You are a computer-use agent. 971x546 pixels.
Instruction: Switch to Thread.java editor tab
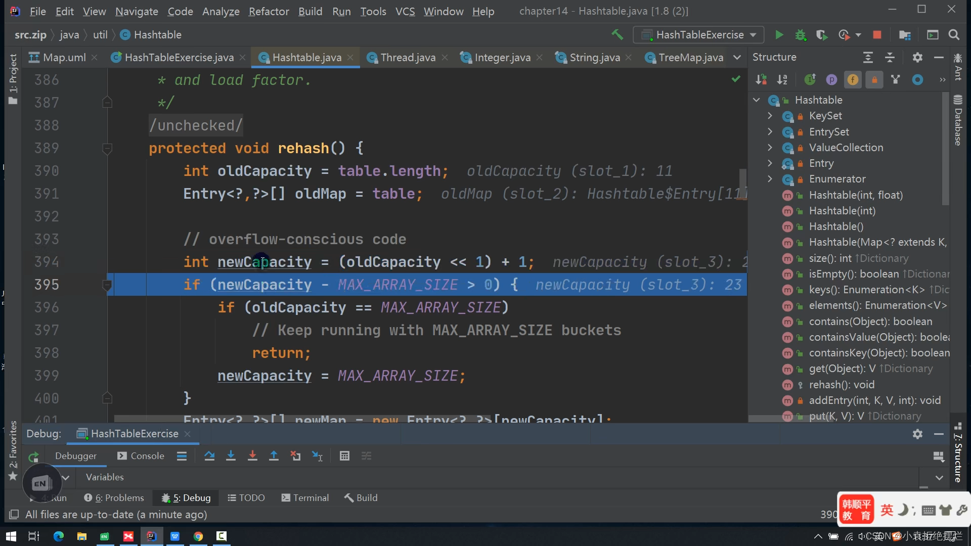tap(408, 58)
